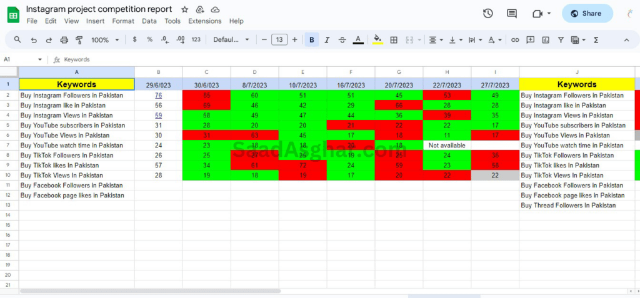Screen dimensions: 640x298
Task: Format as currency with dollar icon
Action: pyautogui.click(x=135, y=39)
